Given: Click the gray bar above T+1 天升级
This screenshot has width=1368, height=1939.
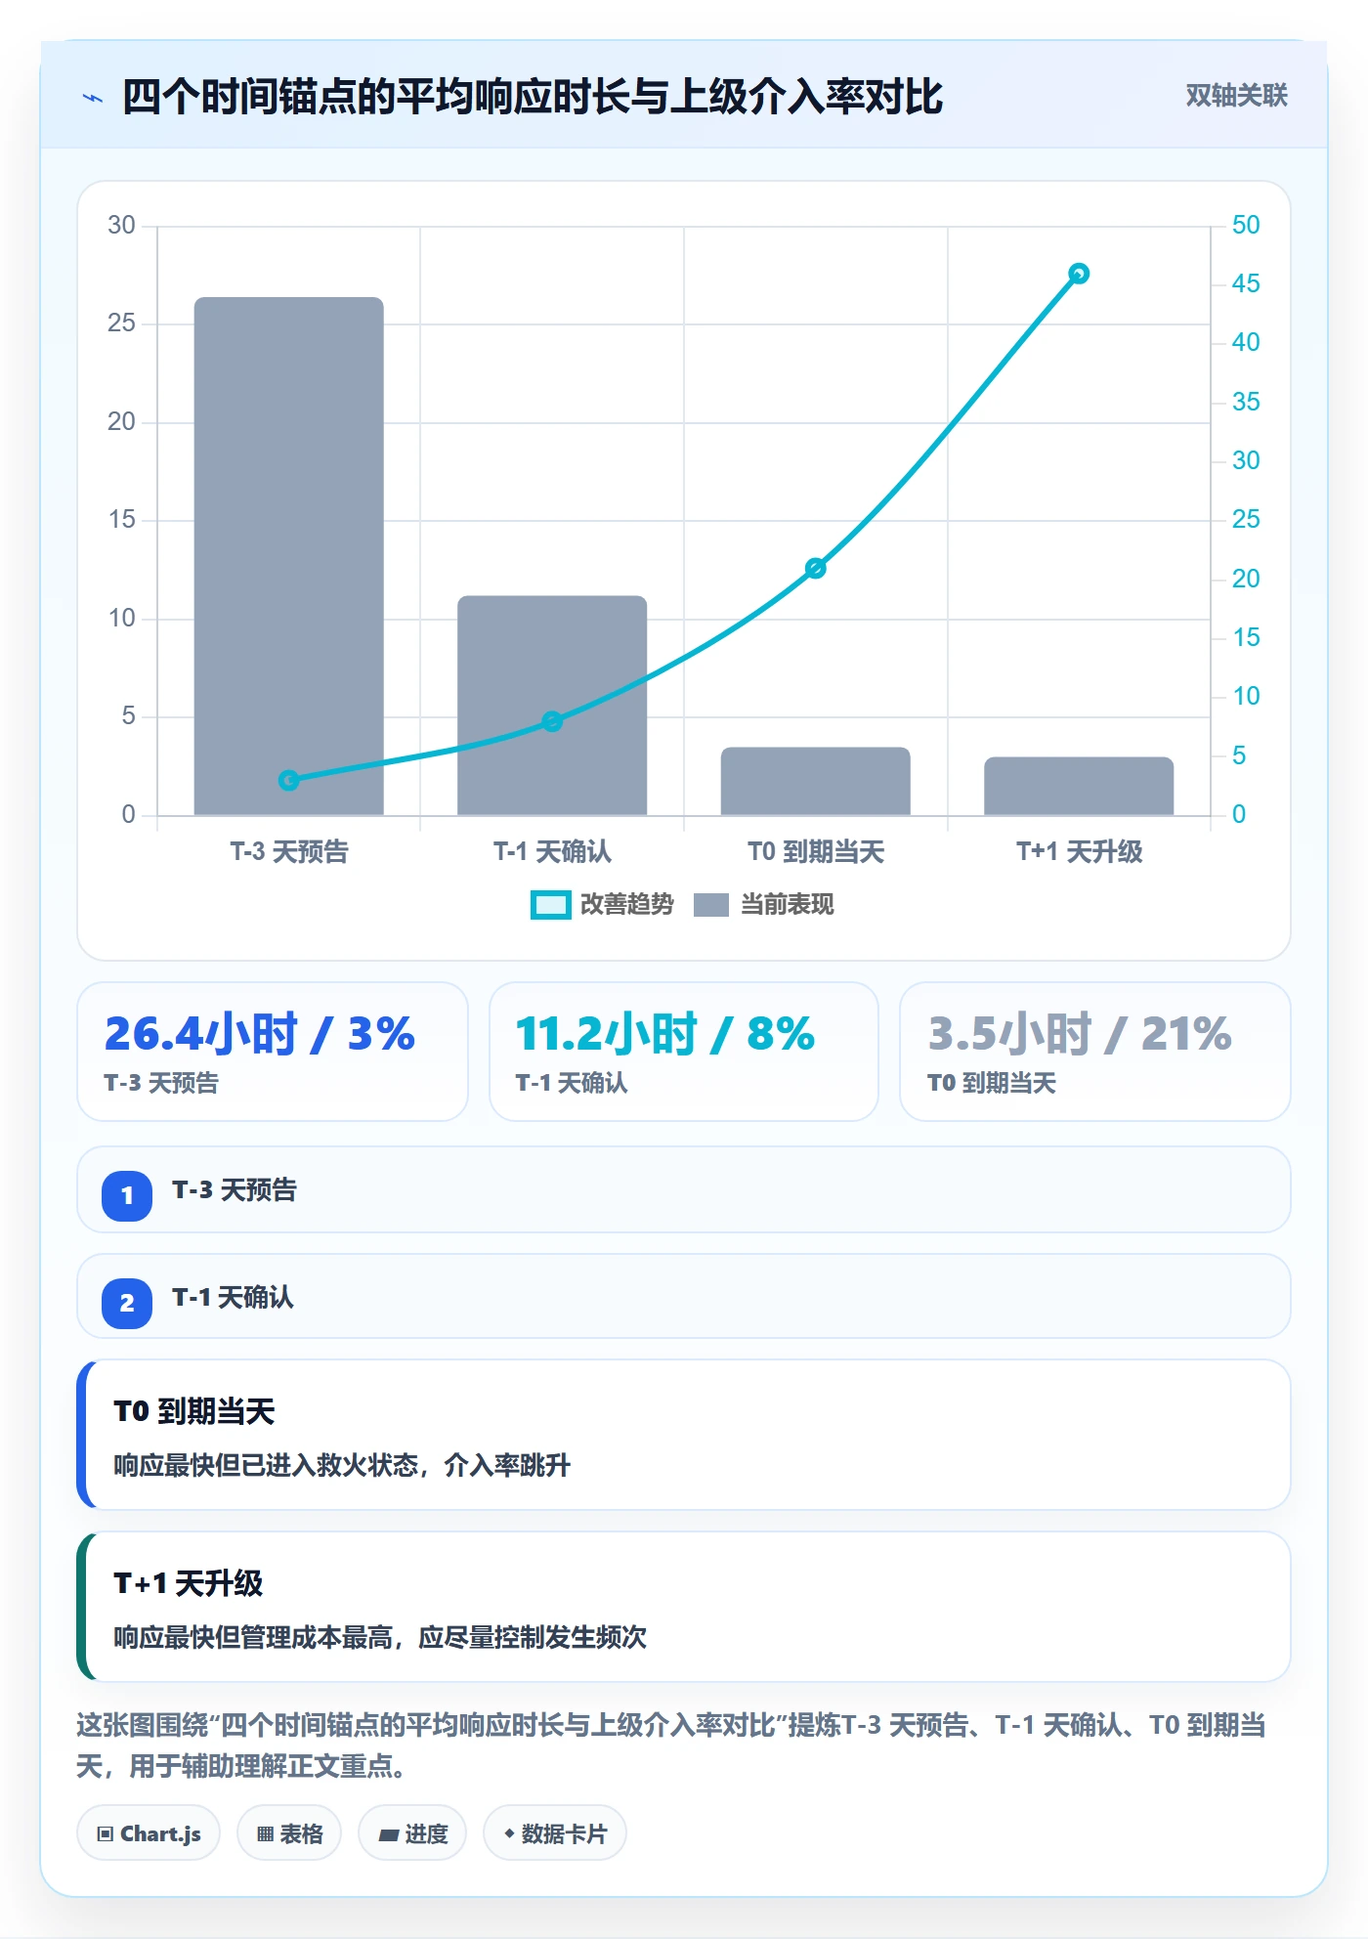Looking at the screenshot, I should [1079, 786].
